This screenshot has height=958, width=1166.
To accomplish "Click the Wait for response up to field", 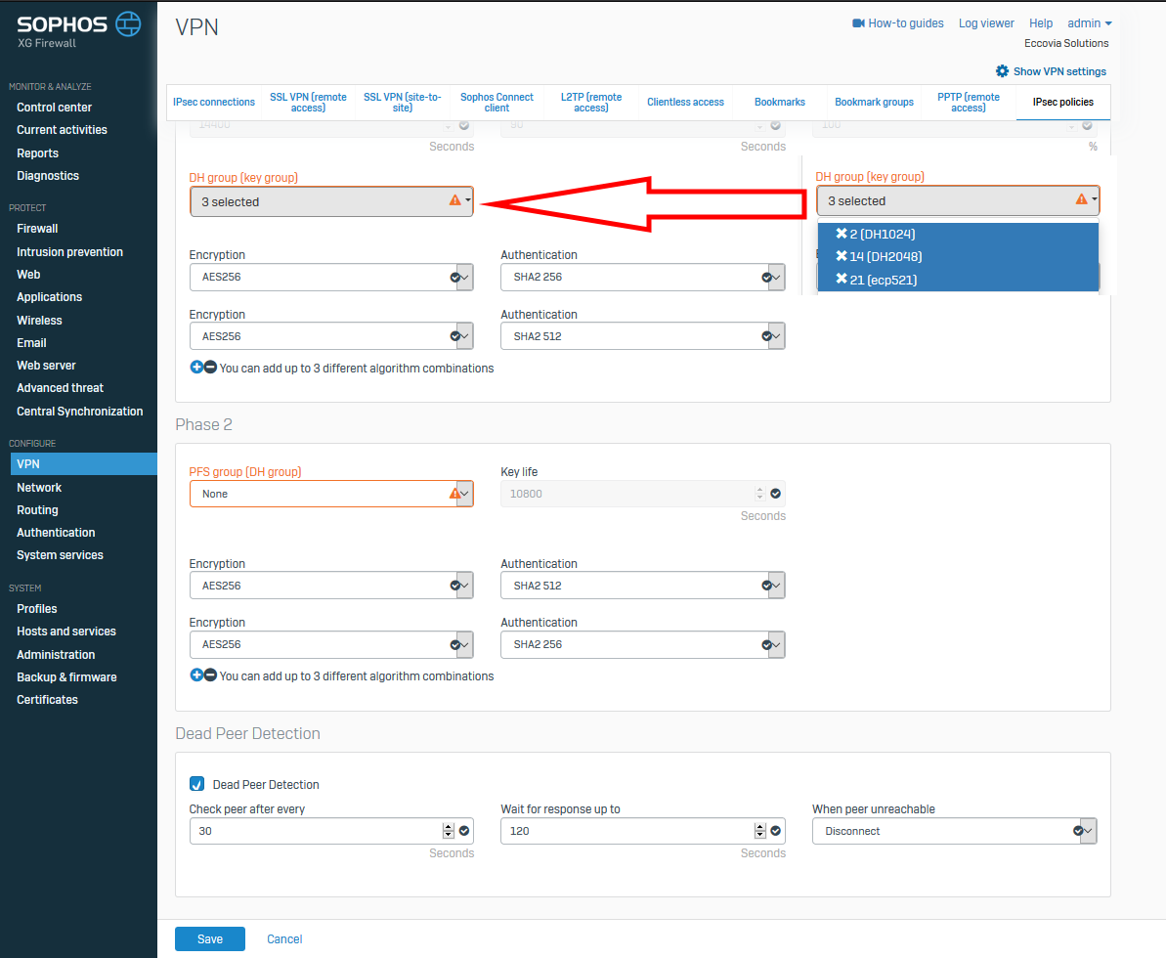I will (626, 831).
